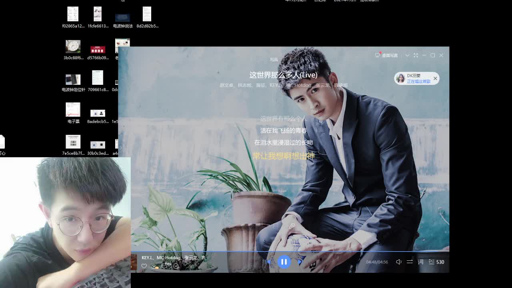Open the more options ellipsis icon
The height and width of the screenshot is (288, 512).
click(x=176, y=266)
